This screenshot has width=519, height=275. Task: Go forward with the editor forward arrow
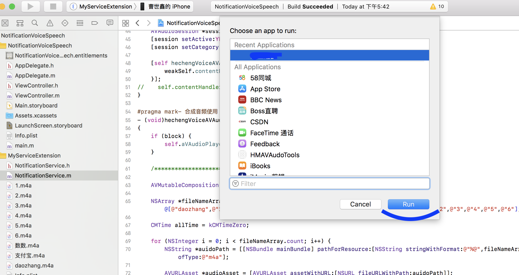pyautogui.click(x=149, y=23)
